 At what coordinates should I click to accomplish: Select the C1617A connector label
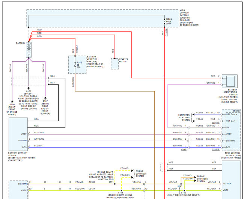point(167,32)
